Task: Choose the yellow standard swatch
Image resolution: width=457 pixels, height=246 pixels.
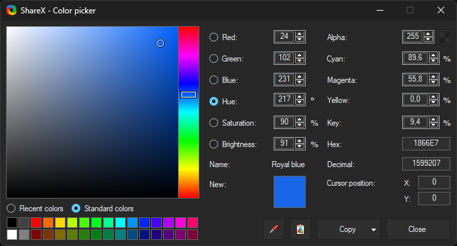Action: pyautogui.click(x=60, y=223)
